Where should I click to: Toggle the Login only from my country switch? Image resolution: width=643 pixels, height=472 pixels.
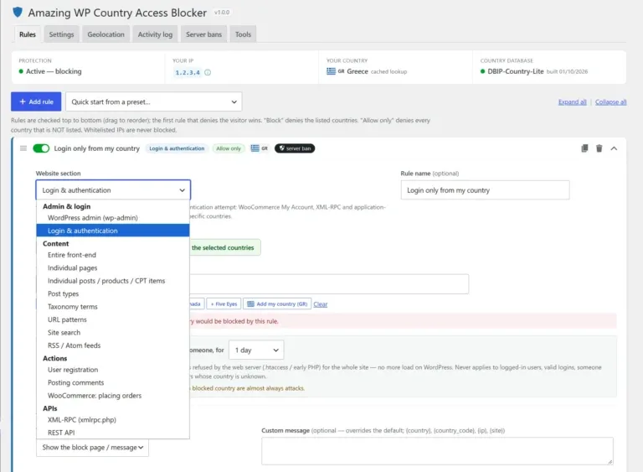coord(41,148)
